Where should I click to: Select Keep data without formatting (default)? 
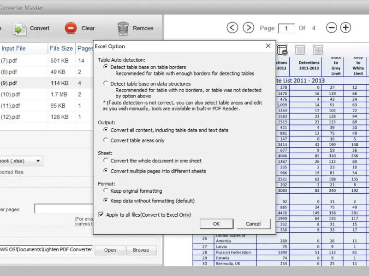tap(106, 201)
